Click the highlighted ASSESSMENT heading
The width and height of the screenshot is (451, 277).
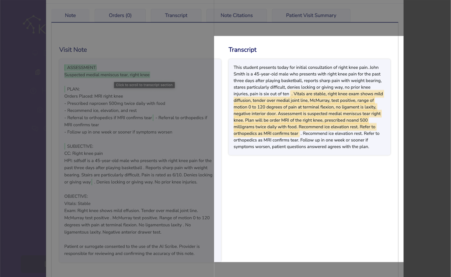(81, 67)
